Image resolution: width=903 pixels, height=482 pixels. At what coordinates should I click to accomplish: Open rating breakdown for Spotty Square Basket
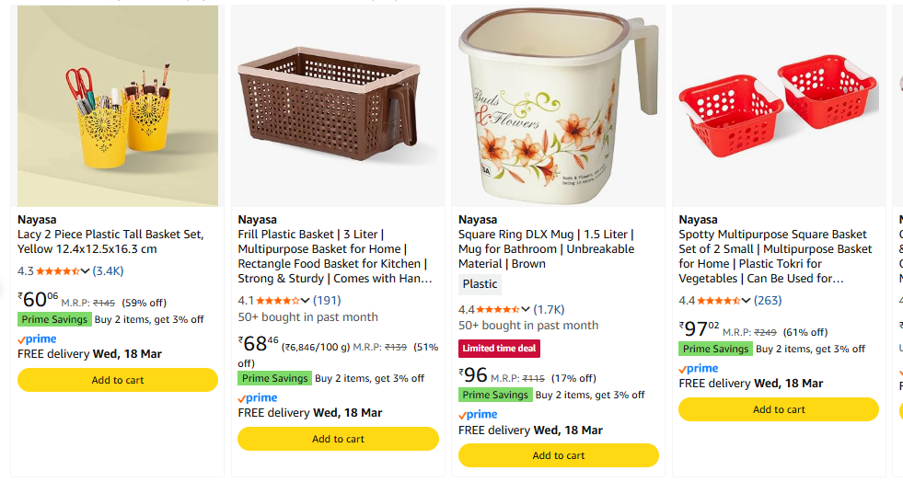tap(747, 301)
